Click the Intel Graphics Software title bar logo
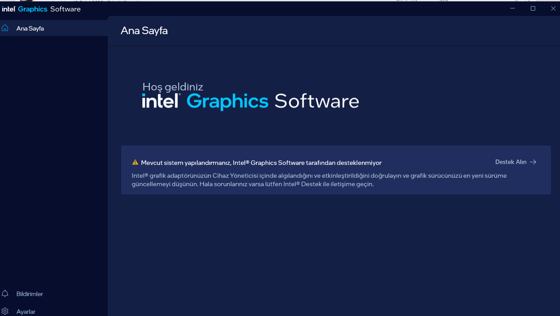560x316 pixels. (x=41, y=9)
